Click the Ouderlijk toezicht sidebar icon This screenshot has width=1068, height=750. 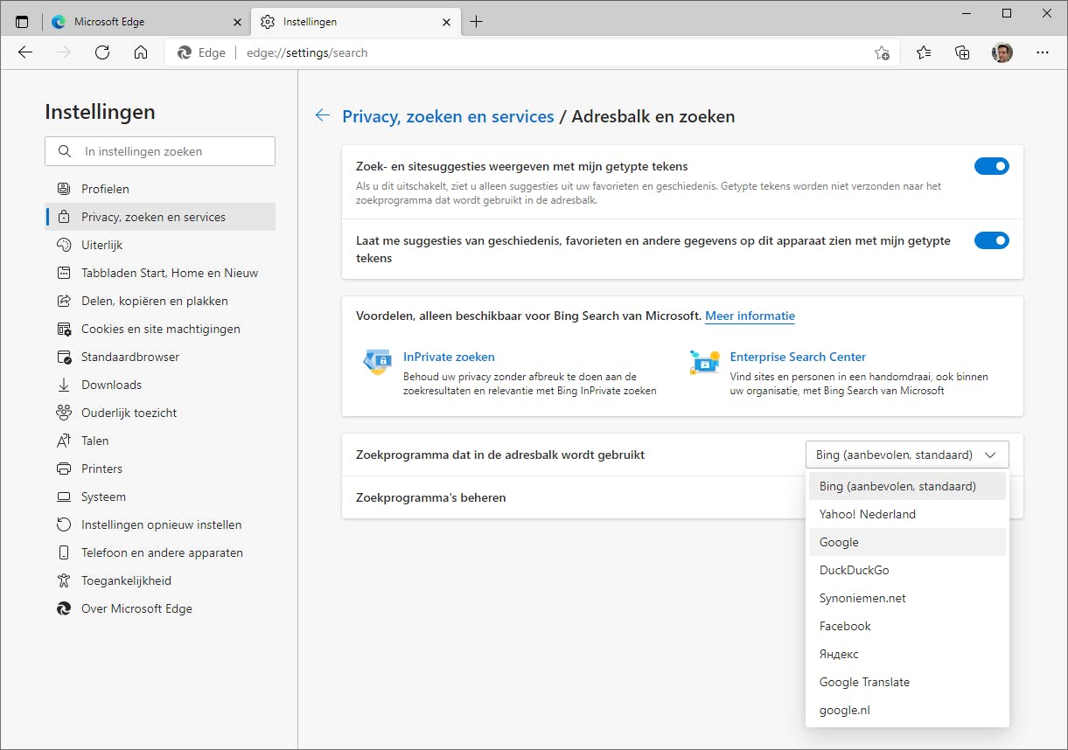pos(64,413)
